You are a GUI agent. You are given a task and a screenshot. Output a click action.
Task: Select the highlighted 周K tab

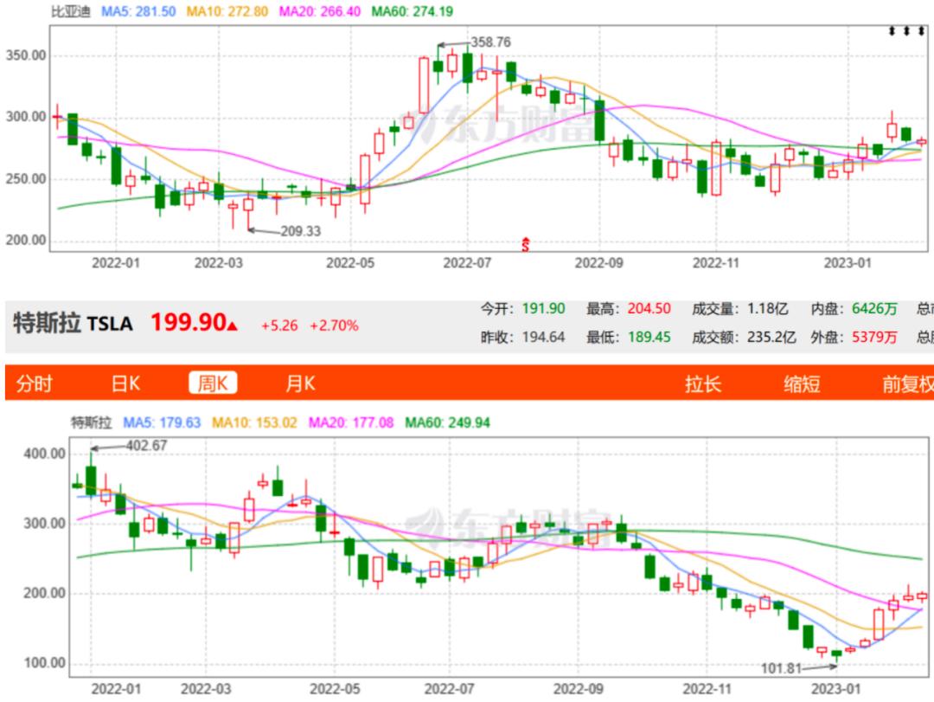coord(213,383)
